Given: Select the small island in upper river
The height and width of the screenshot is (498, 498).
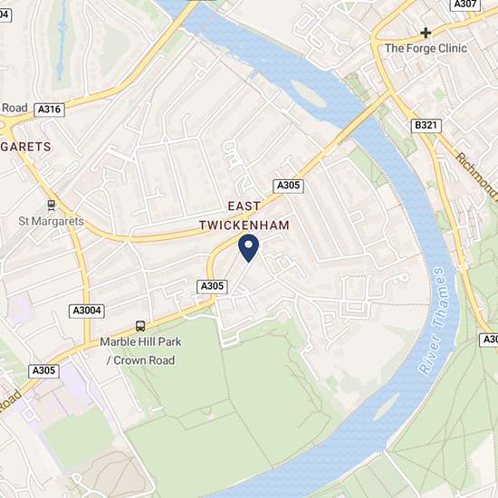Looking at the screenshot, I should point(308,92).
